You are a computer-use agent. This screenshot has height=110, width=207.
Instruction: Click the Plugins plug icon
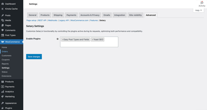click(3, 108)
